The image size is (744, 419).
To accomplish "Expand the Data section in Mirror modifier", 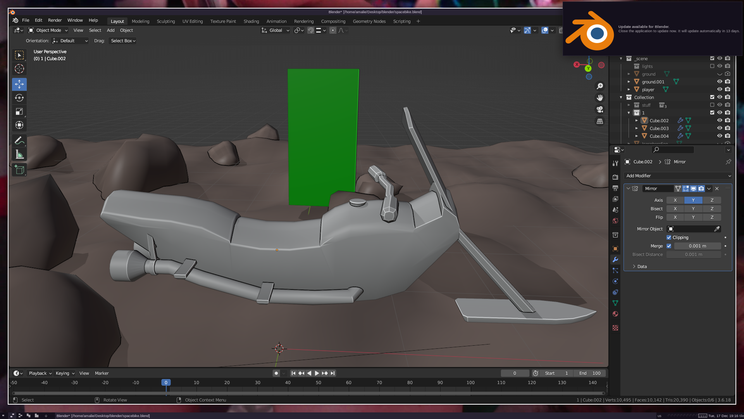I will click(x=642, y=267).
